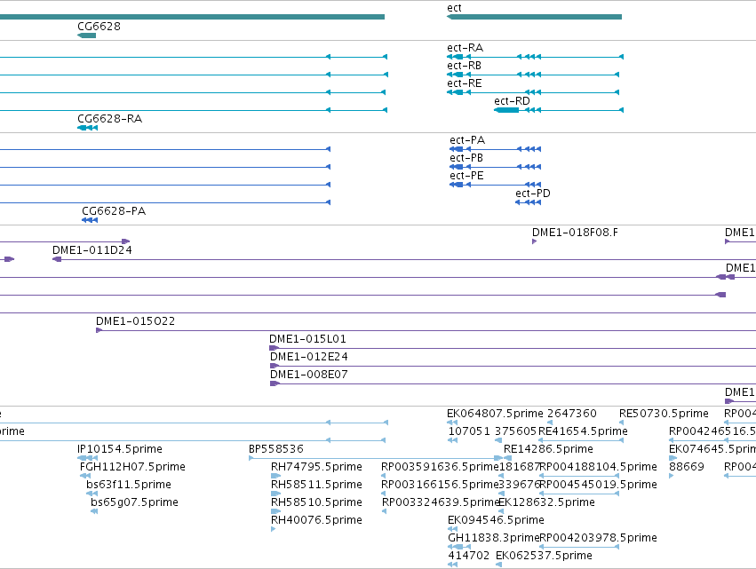Select the 339676 EST label

520,485
